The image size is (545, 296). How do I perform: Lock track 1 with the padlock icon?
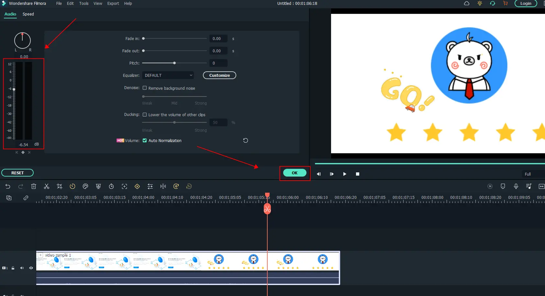[13, 268]
